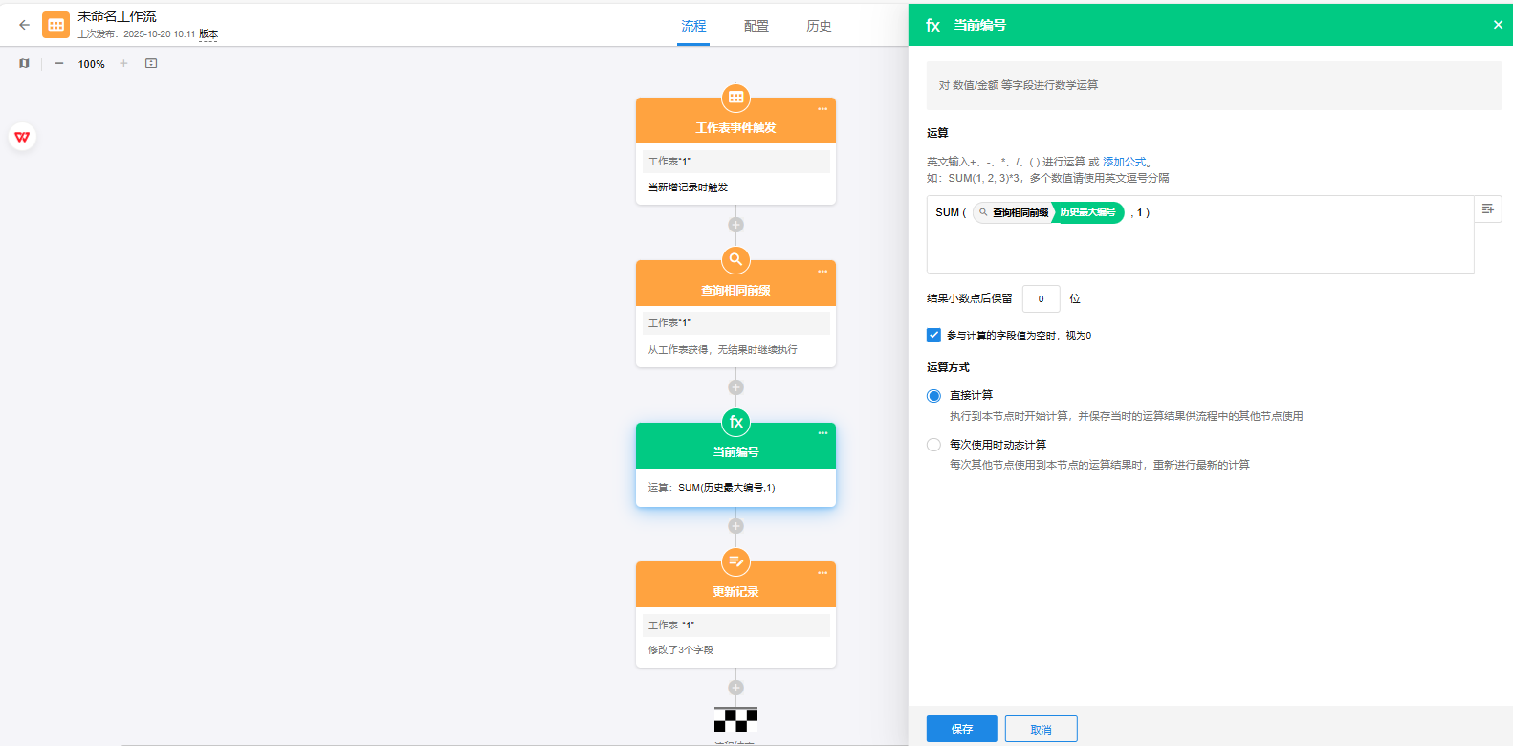Click the 保存 button
Viewport: 1513px width, 746px height.
961,729
